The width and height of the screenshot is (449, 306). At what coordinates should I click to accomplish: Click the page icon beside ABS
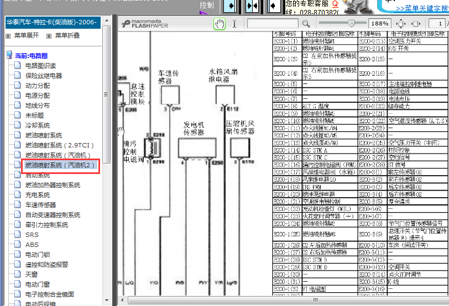pyautogui.click(x=18, y=244)
